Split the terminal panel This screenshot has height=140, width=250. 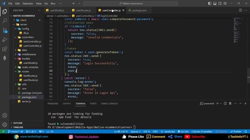click(225, 103)
